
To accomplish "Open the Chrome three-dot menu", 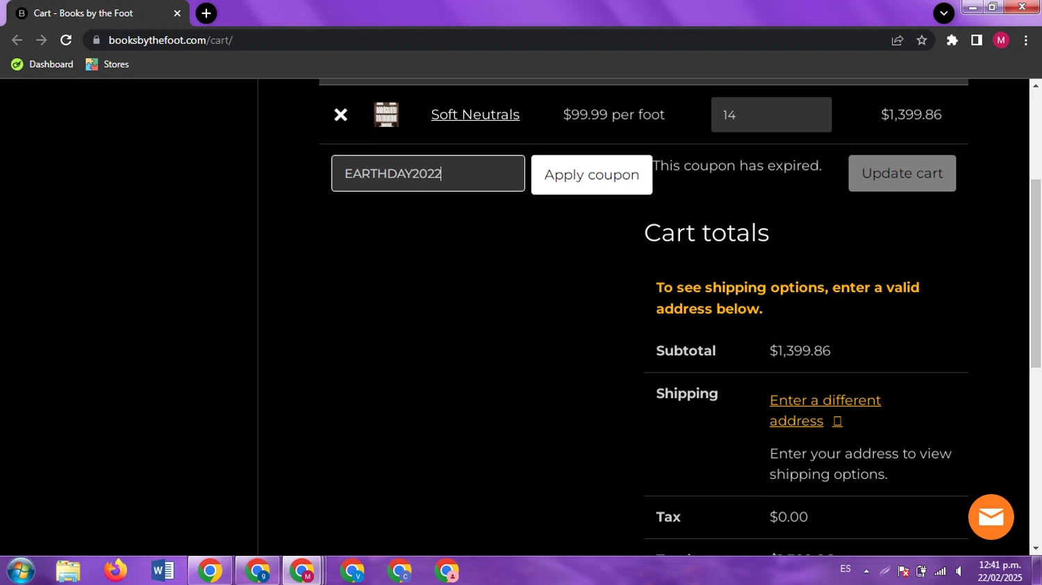I will pyautogui.click(x=1026, y=40).
